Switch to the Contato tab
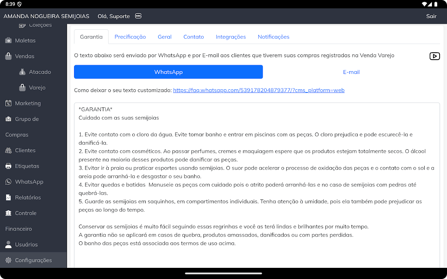This screenshot has width=447, height=279. click(x=193, y=37)
